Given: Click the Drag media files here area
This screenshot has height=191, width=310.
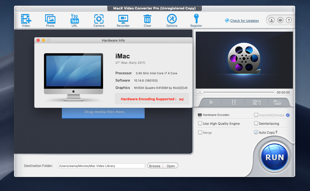Looking at the screenshot, I should tap(103, 113).
